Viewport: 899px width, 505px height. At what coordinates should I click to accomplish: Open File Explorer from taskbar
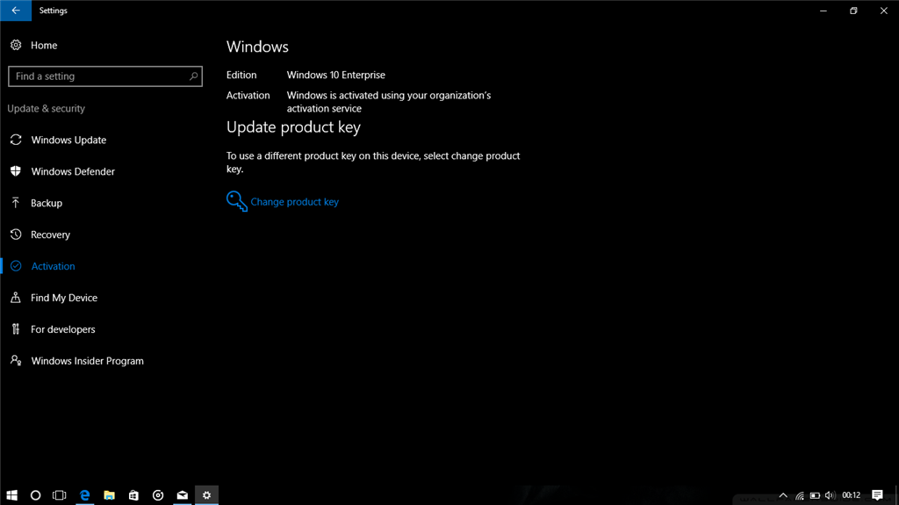[x=109, y=494]
